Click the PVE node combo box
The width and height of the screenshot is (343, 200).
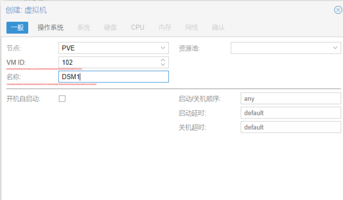113,48
